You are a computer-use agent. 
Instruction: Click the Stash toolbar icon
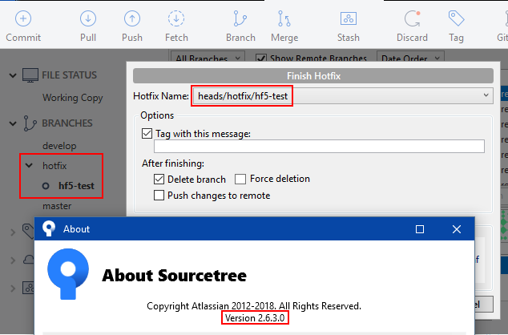349,18
